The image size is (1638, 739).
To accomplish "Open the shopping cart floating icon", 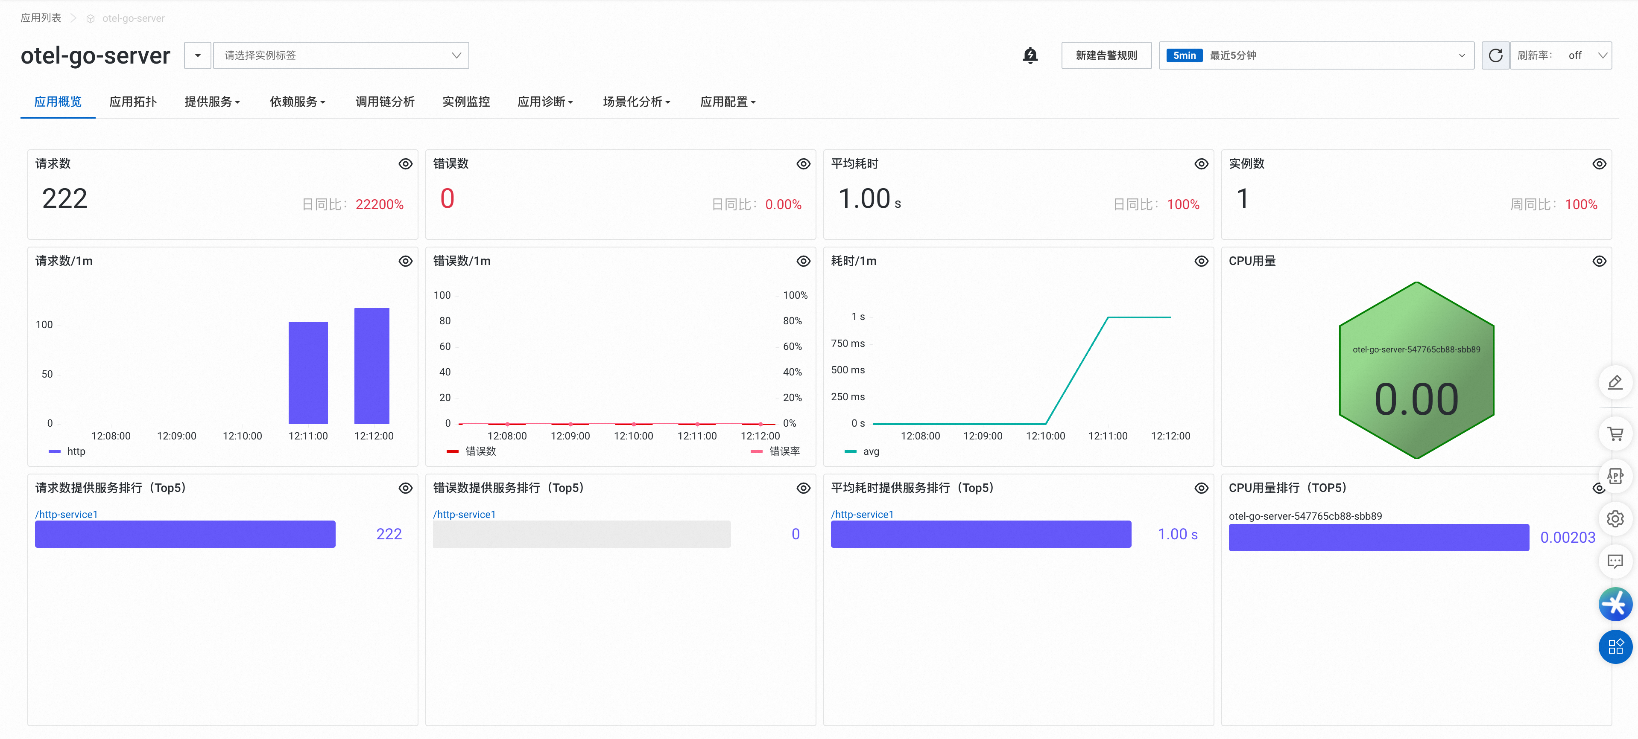I will pos(1615,434).
